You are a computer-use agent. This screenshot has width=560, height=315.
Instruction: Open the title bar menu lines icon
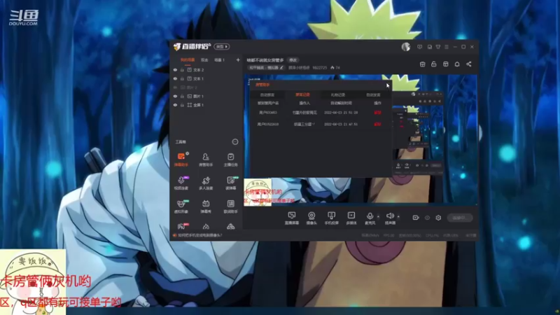pyautogui.click(x=447, y=47)
